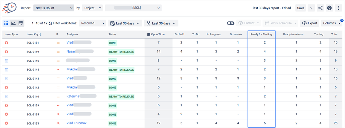Open the pivot table view icon
345x128 pixels.
point(21,23)
